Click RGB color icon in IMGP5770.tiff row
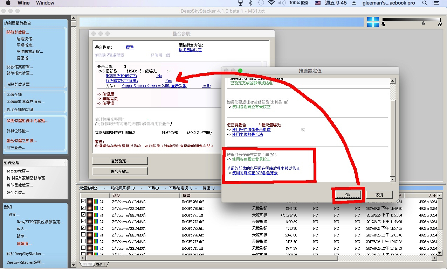This screenshot has width=447, height=269. 96,208
